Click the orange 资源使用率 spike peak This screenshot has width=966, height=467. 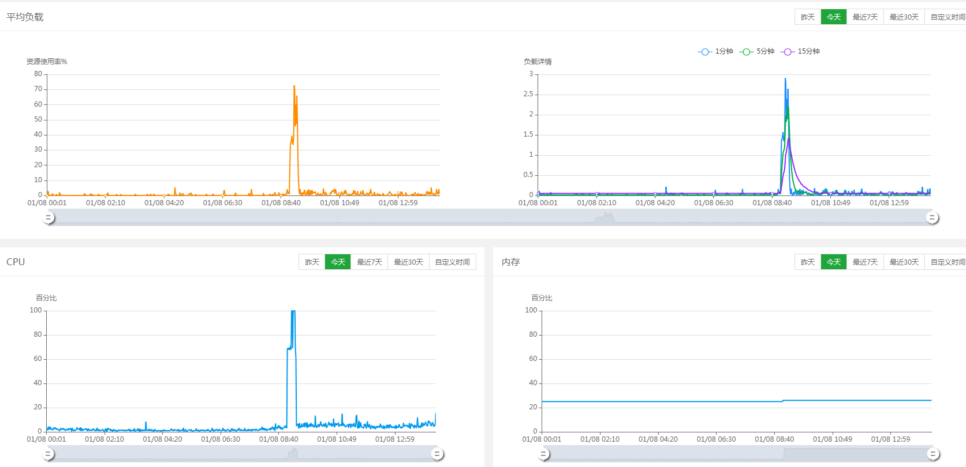click(294, 86)
